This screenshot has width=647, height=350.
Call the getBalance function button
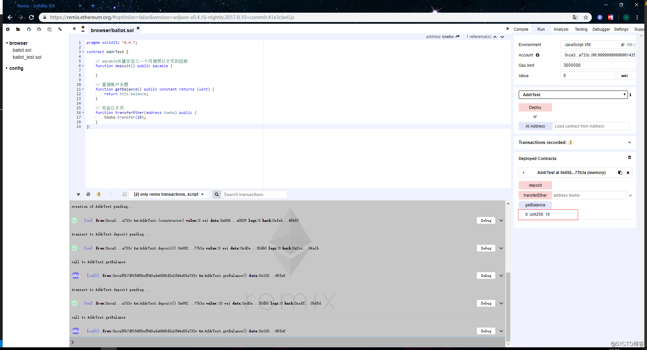tap(535, 205)
